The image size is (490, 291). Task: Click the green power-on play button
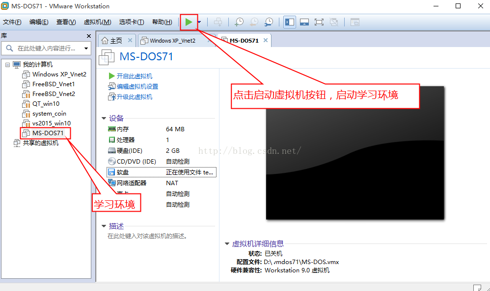tap(189, 22)
